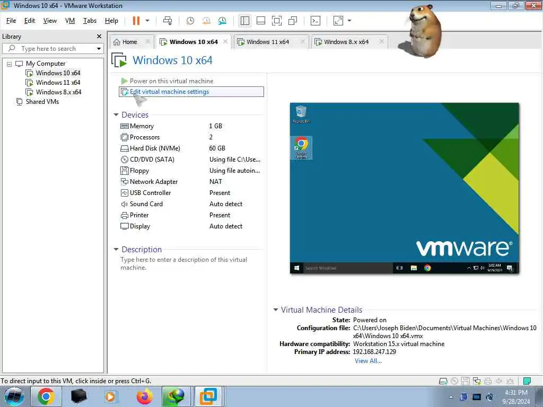Click the USB Controller device row
Screen dimensions: 543x407
[x=191, y=193]
